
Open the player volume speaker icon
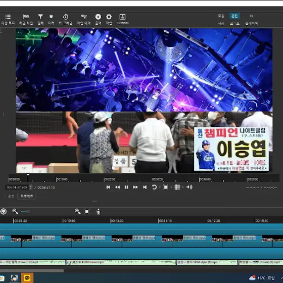[x=190, y=187]
